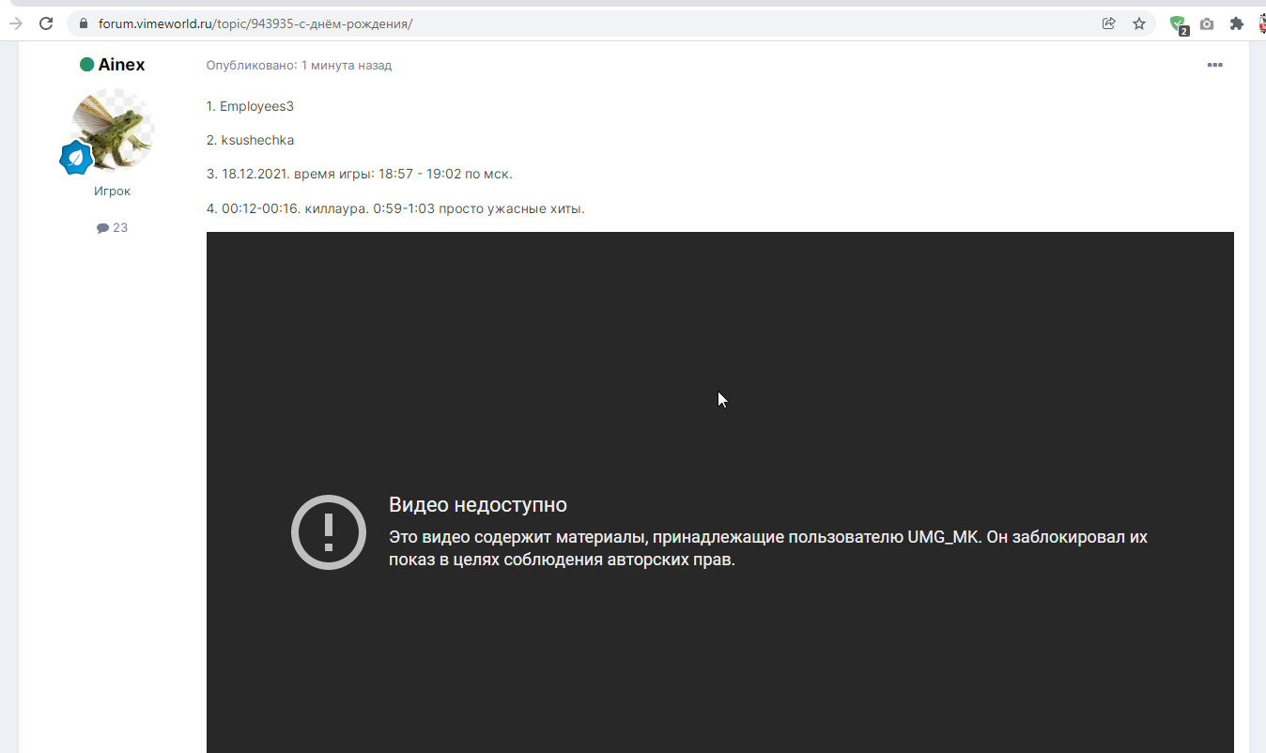Image resolution: width=1266 pixels, height=753 pixels.
Task: Click the back navigation arrow
Action: pyautogui.click(x=14, y=23)
